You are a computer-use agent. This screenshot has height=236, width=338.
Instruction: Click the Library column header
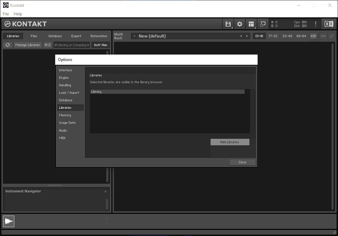tap(167, 92)
